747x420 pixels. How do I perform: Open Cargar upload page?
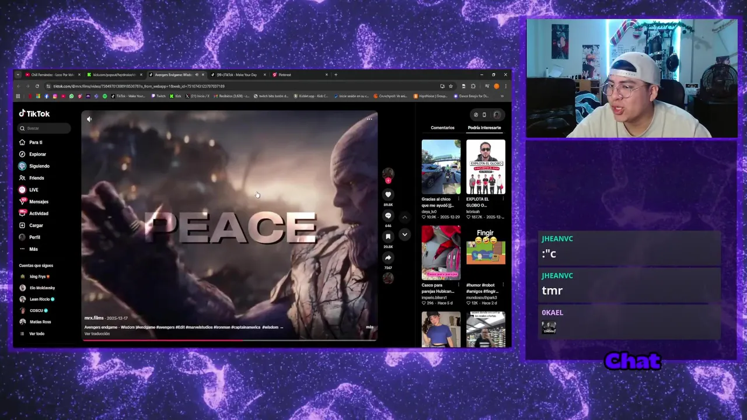tap(32, 225)
